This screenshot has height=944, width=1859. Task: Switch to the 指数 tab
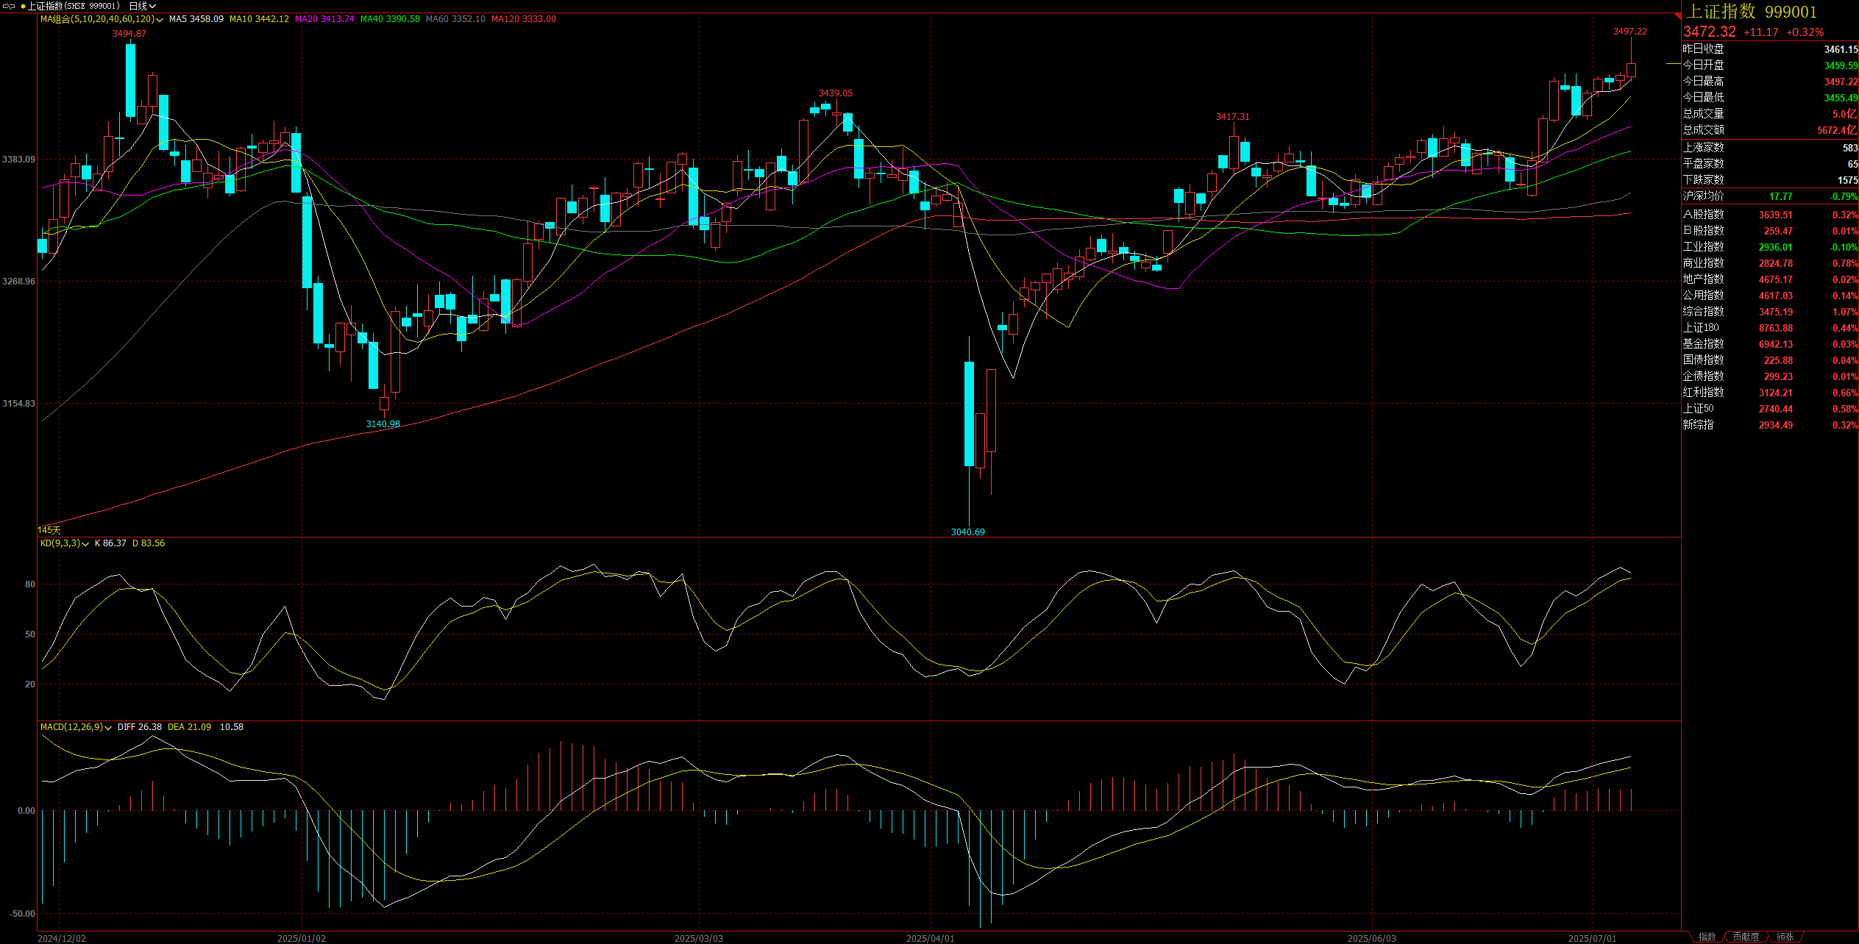point(1707,937)
